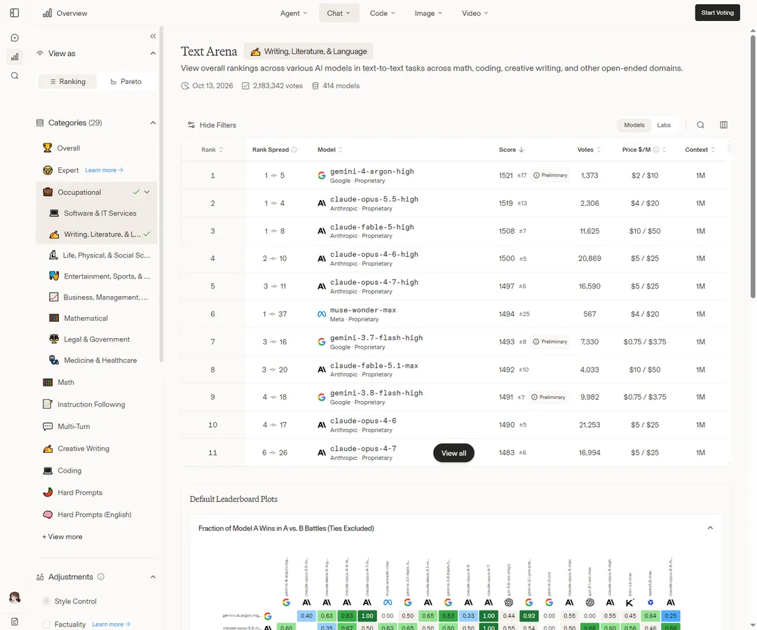Collapse the filters sidebar with double-chevron icon

pyautogui.click(x=153, y=36)
